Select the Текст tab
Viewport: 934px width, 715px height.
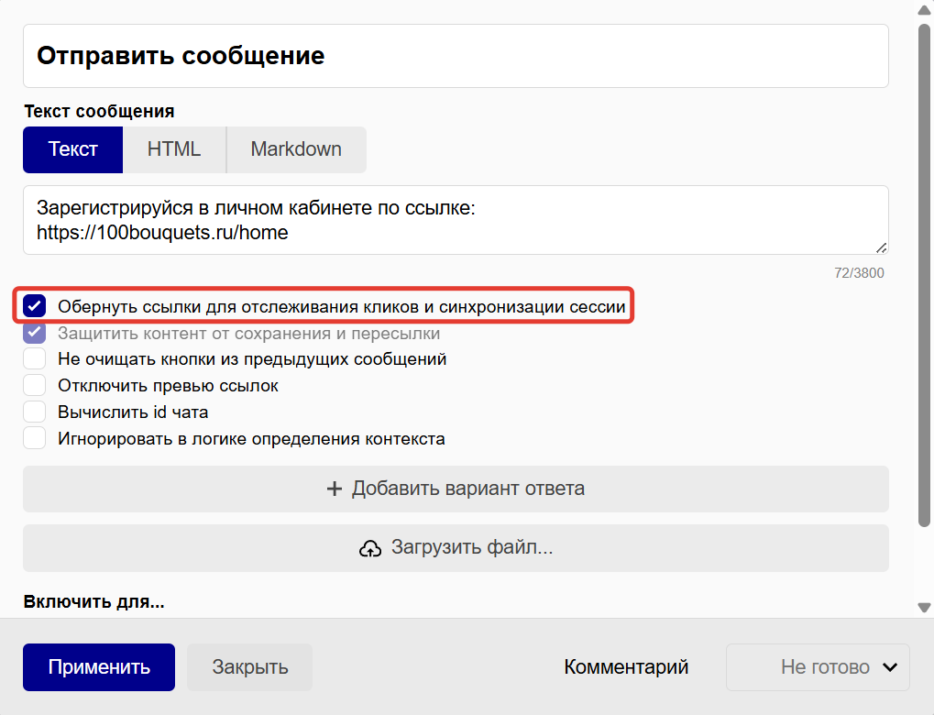pyautogui.click(x=72, y=149)
